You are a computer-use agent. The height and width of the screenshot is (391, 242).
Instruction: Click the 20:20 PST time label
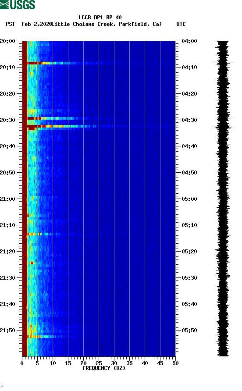[7, 93]
